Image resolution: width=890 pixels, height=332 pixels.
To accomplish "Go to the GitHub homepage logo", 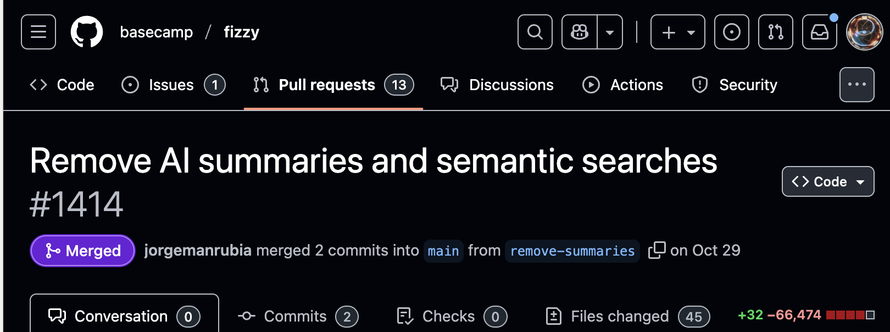I will click(87, 32).
